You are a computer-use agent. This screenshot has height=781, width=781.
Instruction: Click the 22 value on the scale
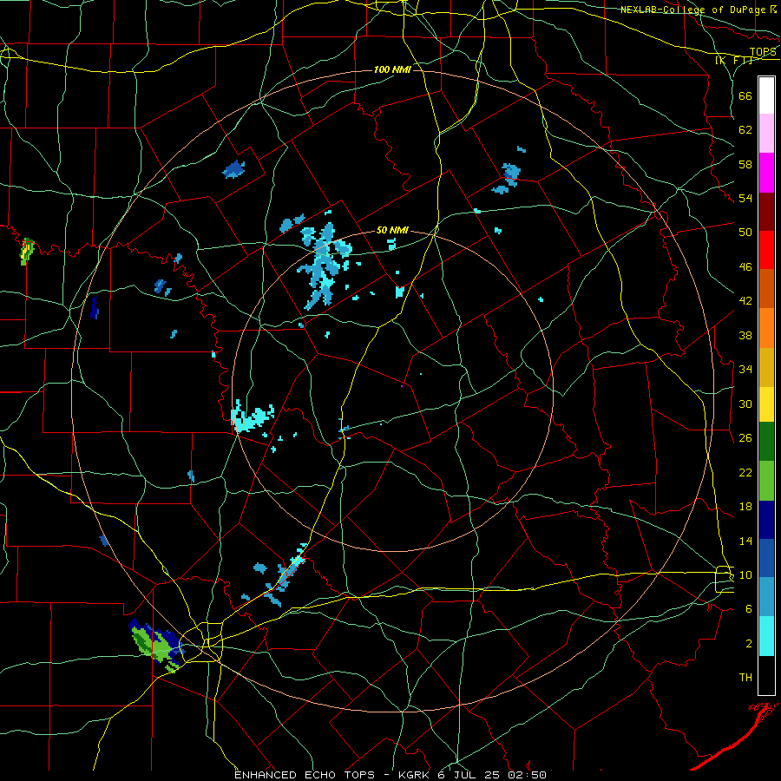tap(745, 472)
